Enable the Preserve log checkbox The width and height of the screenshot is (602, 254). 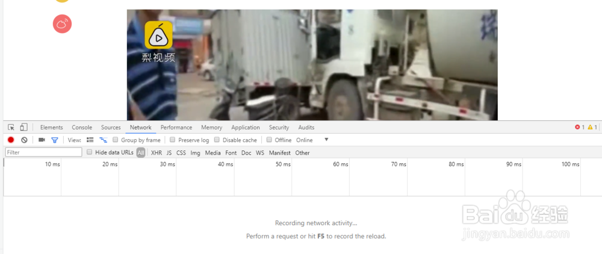coord(172,140)
